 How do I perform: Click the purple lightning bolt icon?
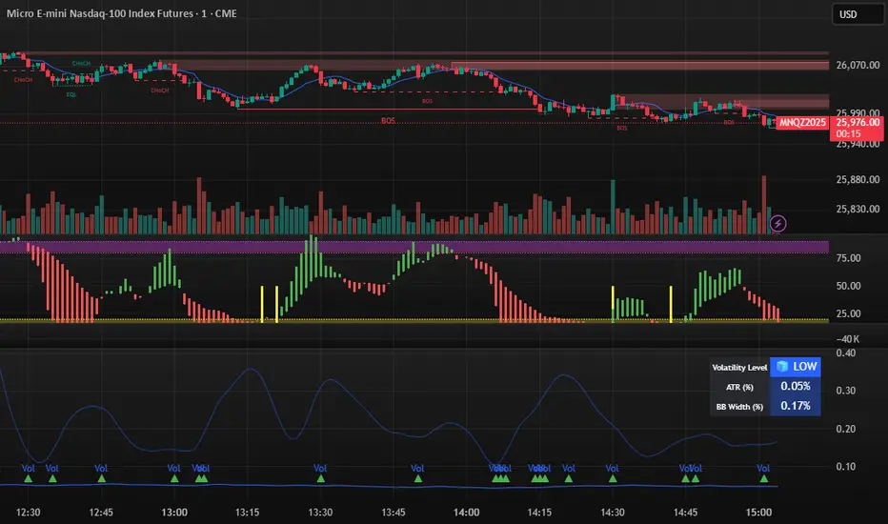pyautogui.click(x=779, y=224)
